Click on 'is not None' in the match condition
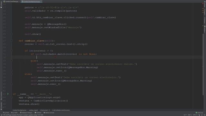 87,54
